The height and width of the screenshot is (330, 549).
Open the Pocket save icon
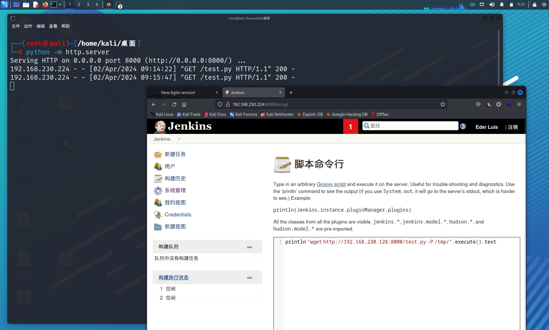pyautogui.click(x=478, y=104)
